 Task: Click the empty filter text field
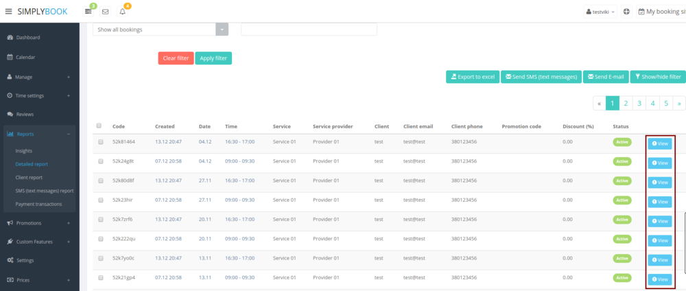click(309, 30)
